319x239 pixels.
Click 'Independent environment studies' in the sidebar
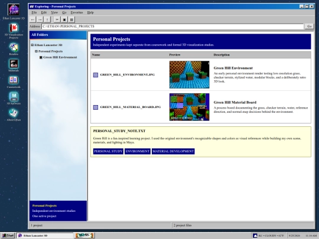(x=54, y=211)
